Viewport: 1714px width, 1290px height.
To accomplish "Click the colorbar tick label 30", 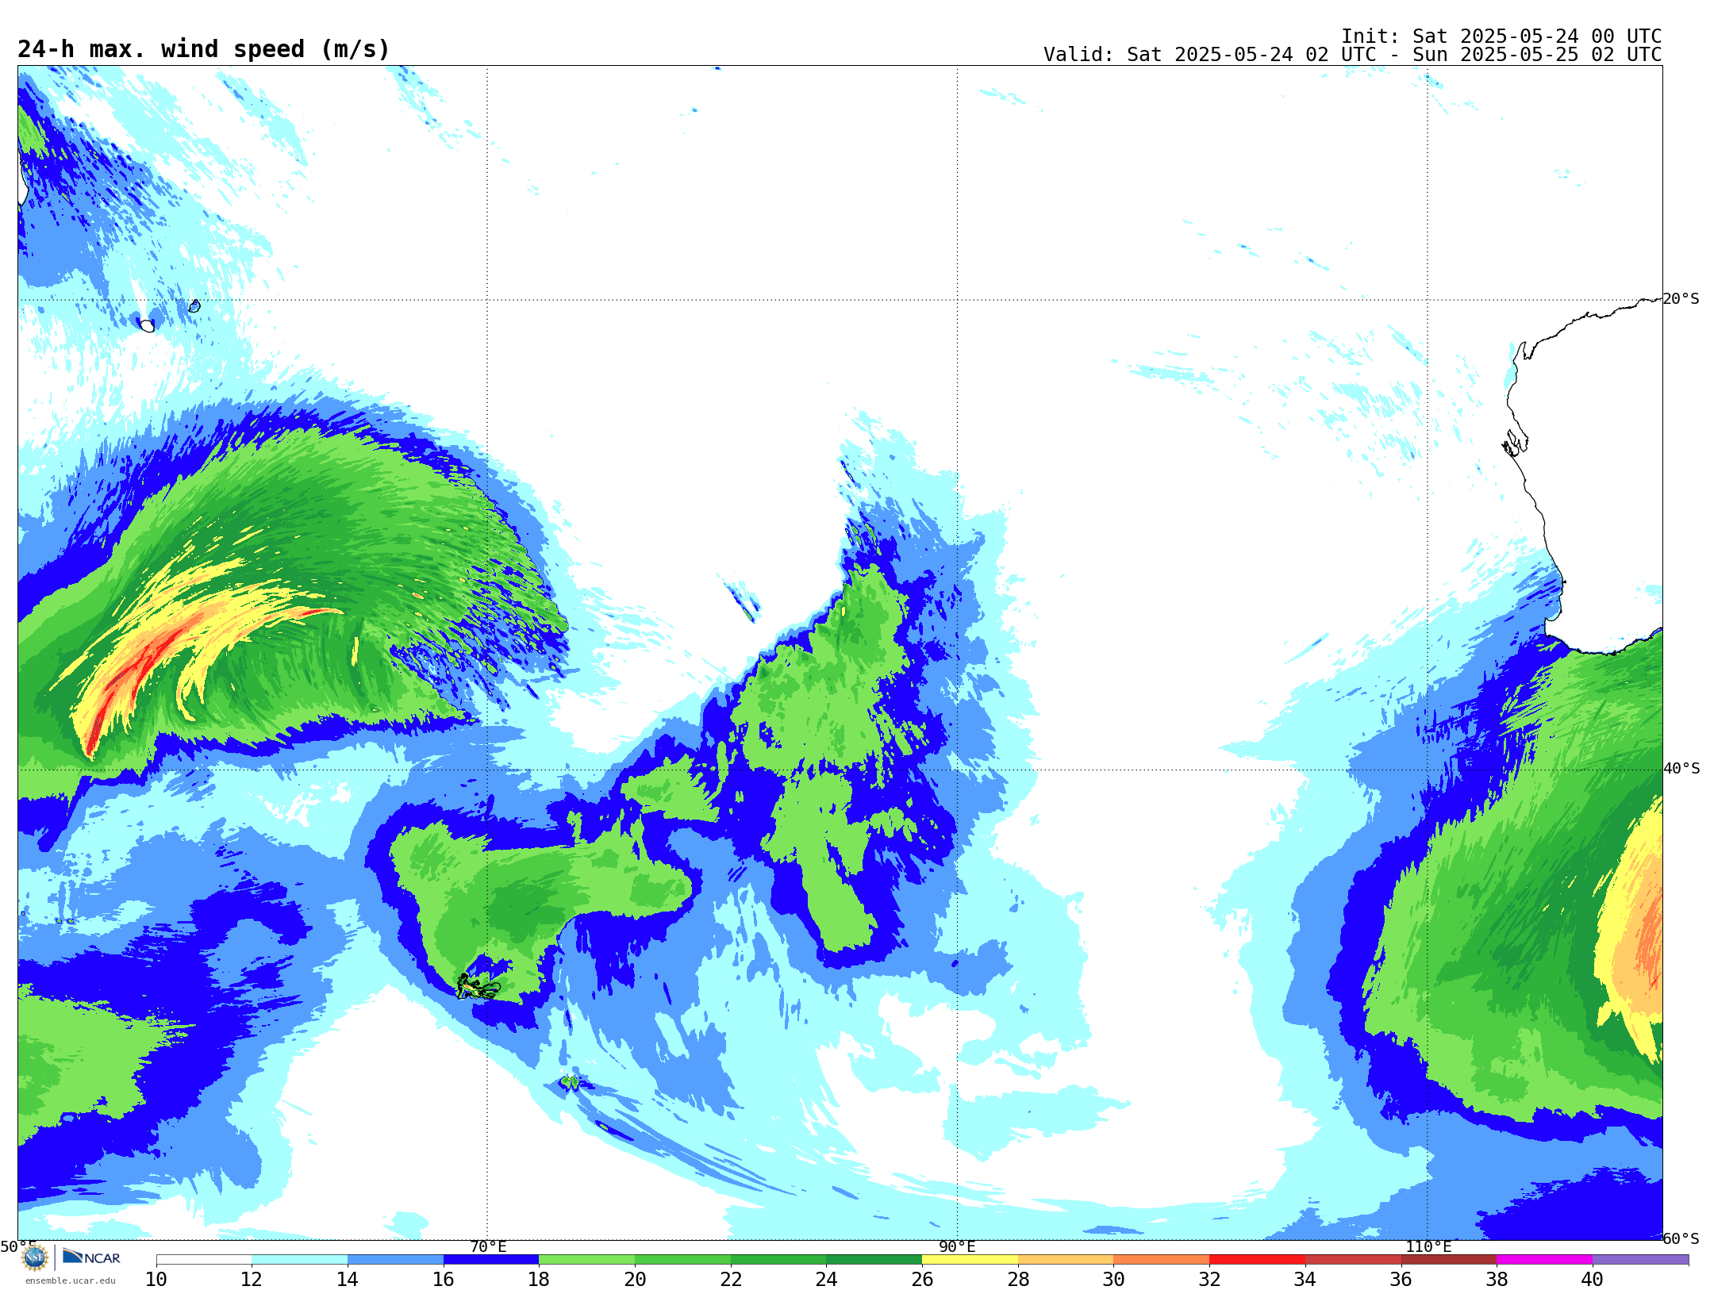I will 1113,1280.
